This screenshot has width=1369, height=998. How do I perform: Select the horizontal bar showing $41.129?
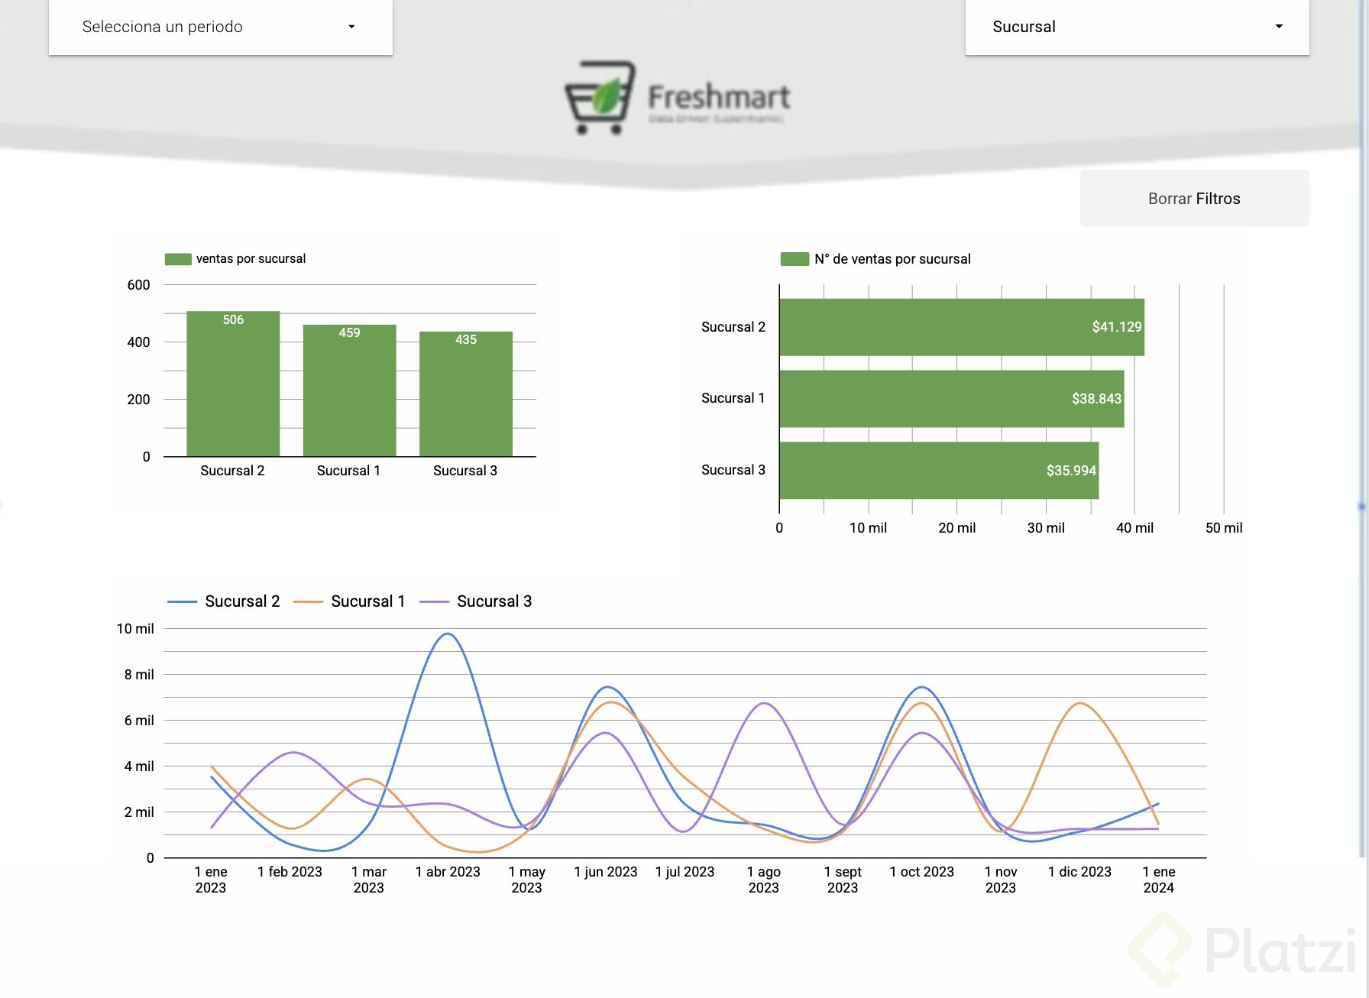[x=962, y=327]
